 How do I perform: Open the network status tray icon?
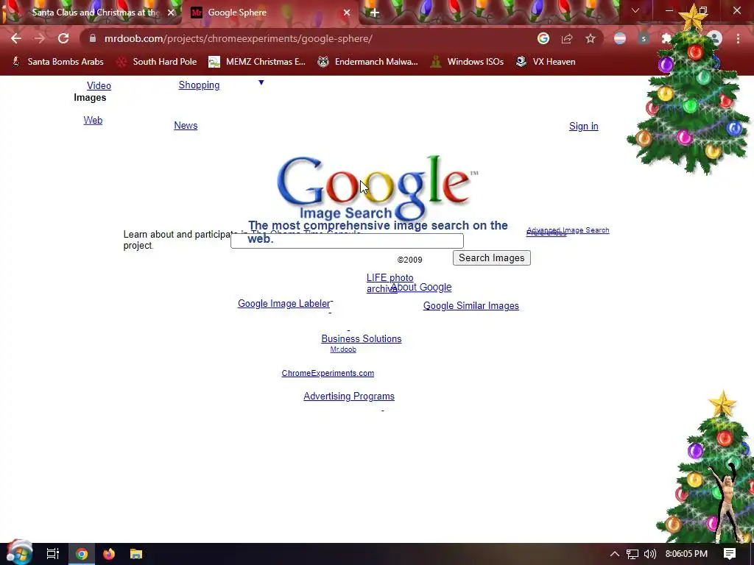coord(633,554)
